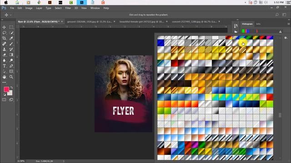Select the Dodge tool
This screenshot has height=163, width=291.
[11, 60]
